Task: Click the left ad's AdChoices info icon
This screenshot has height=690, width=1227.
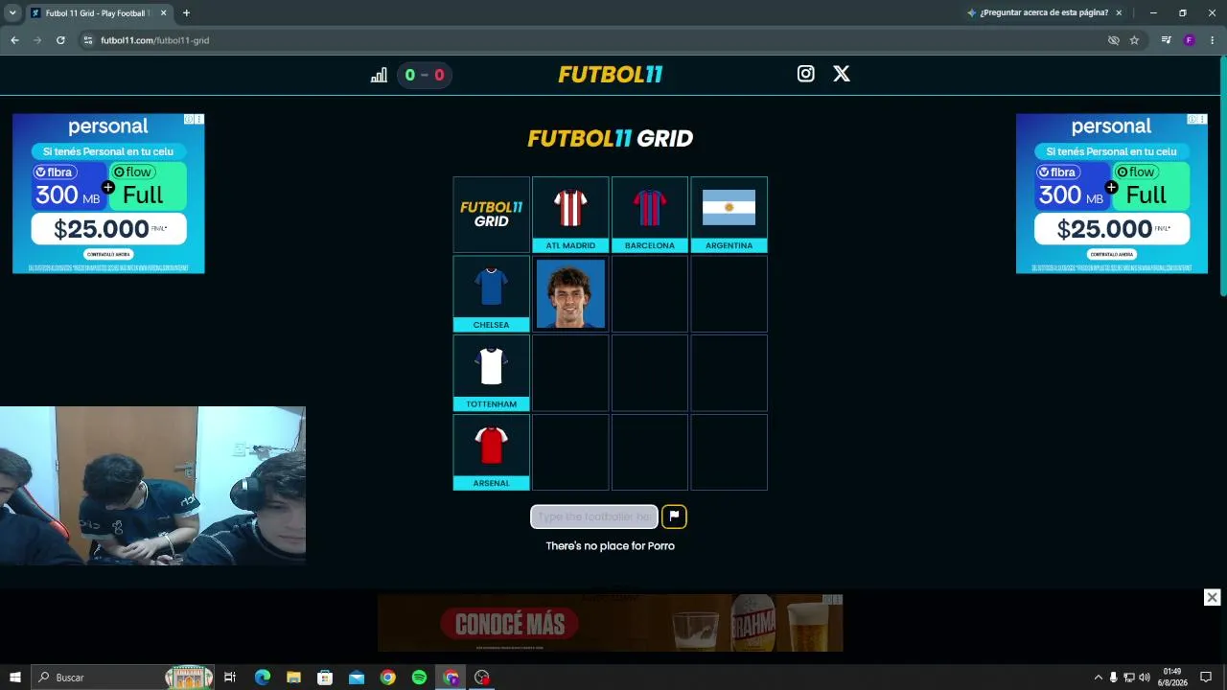Action: (x=189, y=119)
